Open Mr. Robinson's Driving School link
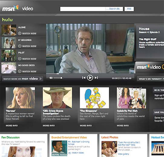Viewport: 164px width, 157px height. (79, 143)
